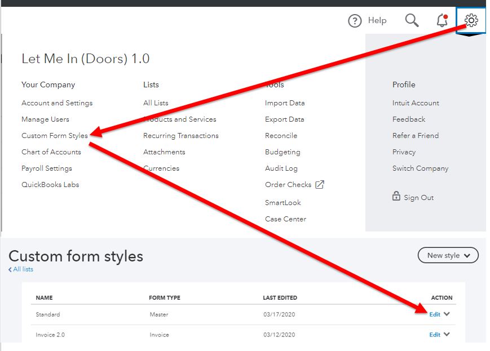Click the Lists section heading

(151, 85)
